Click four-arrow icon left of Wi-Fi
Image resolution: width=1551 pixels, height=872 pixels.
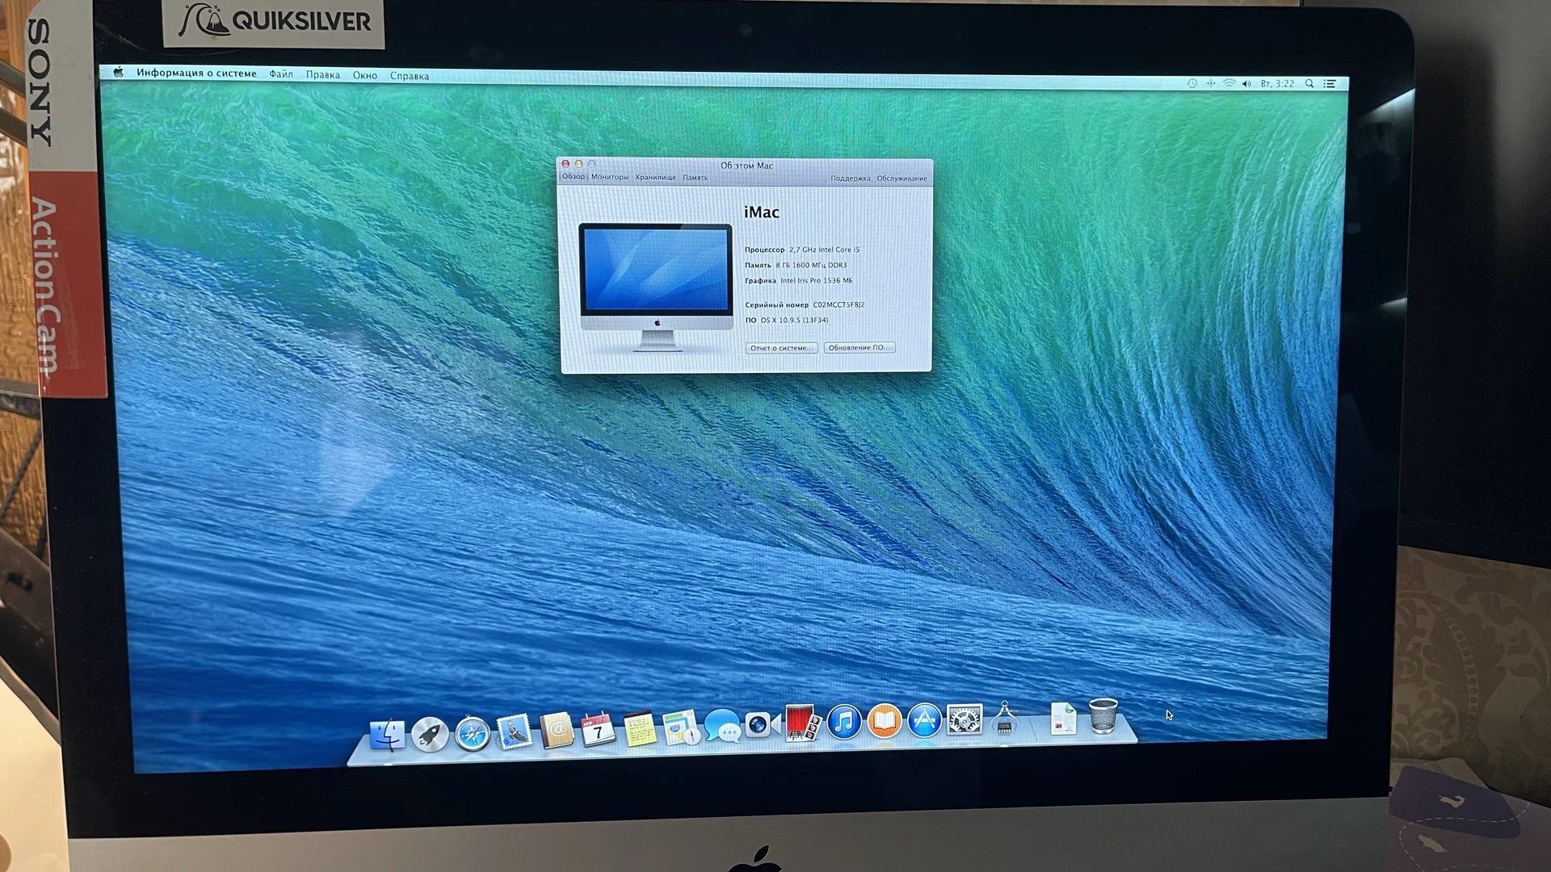click(x=1211, y=83)
